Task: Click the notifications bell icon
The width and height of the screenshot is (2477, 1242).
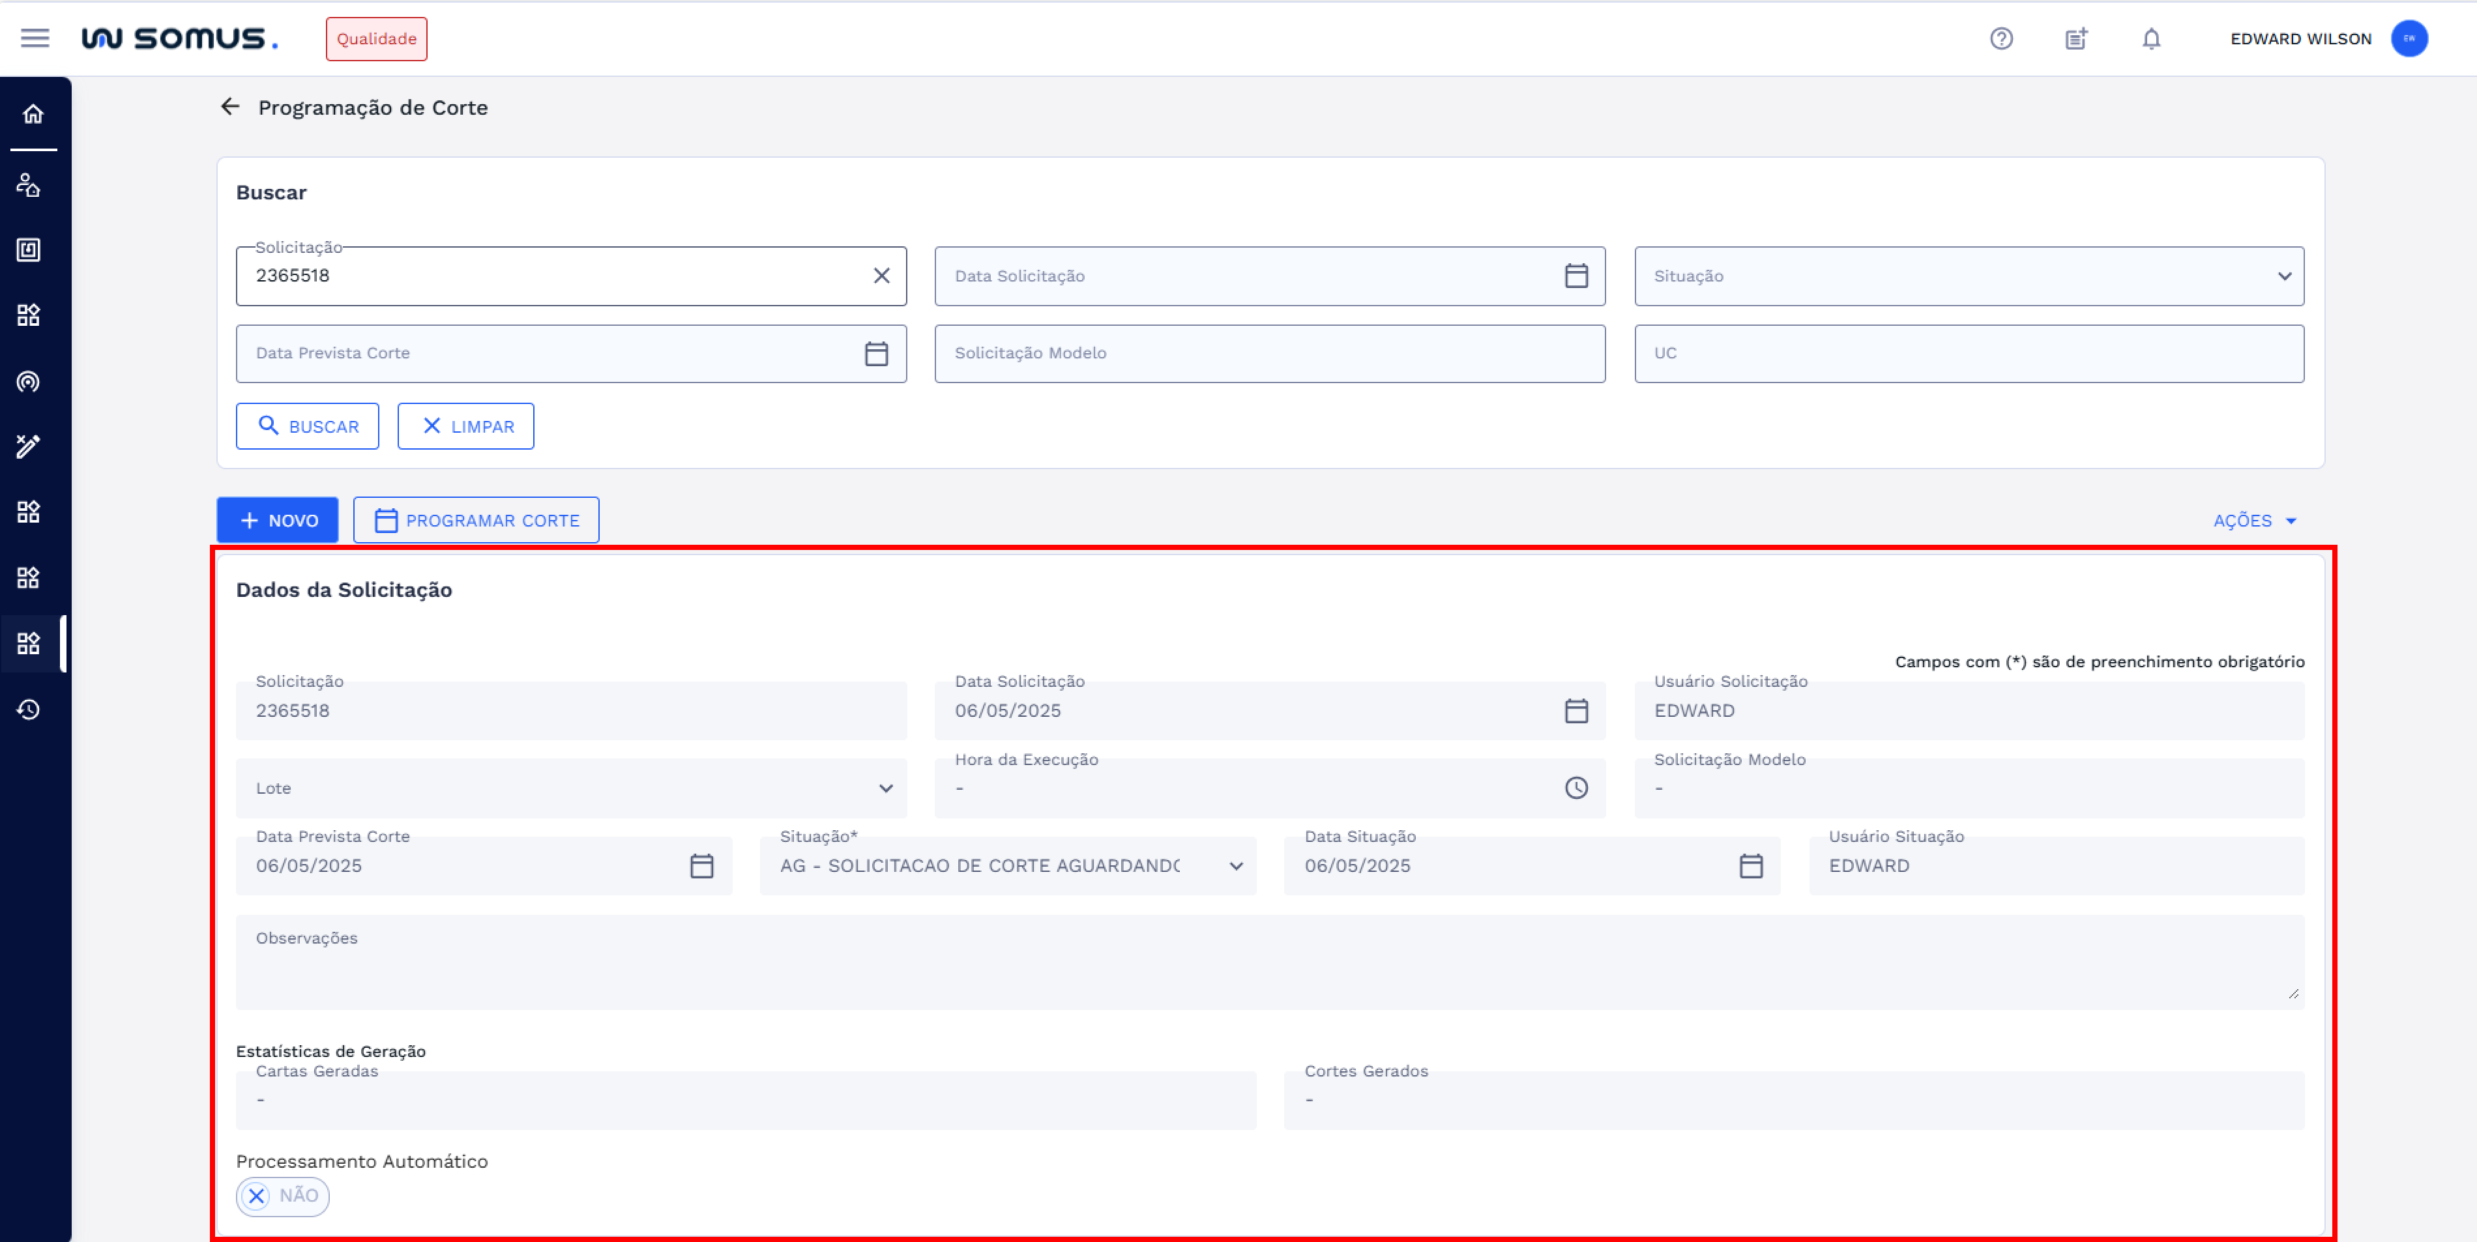Action: (x=2151, y=38)
